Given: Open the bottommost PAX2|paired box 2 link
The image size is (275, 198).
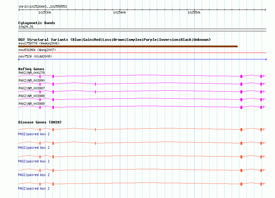Looking at the screenshot, I should click(x=34, y=188).
